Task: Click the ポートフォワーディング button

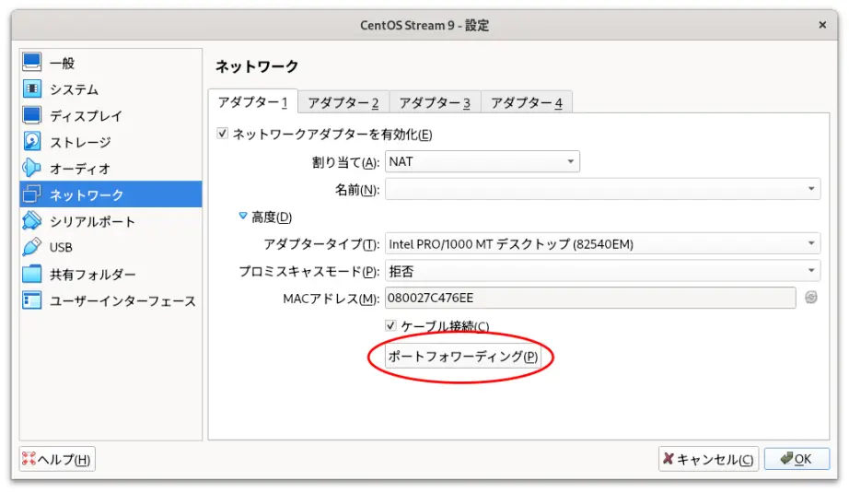Action: pos(462,357)
